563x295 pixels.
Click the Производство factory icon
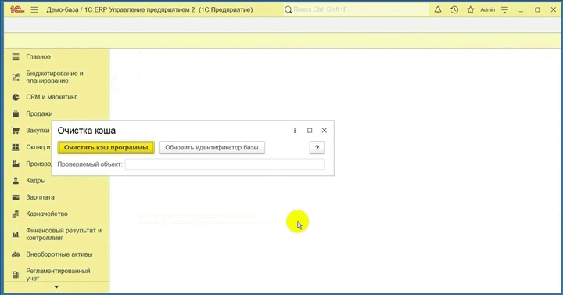(x=16, y=164)
